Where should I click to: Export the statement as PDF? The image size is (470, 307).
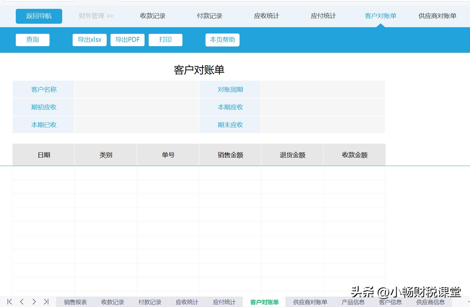(128, 40)
